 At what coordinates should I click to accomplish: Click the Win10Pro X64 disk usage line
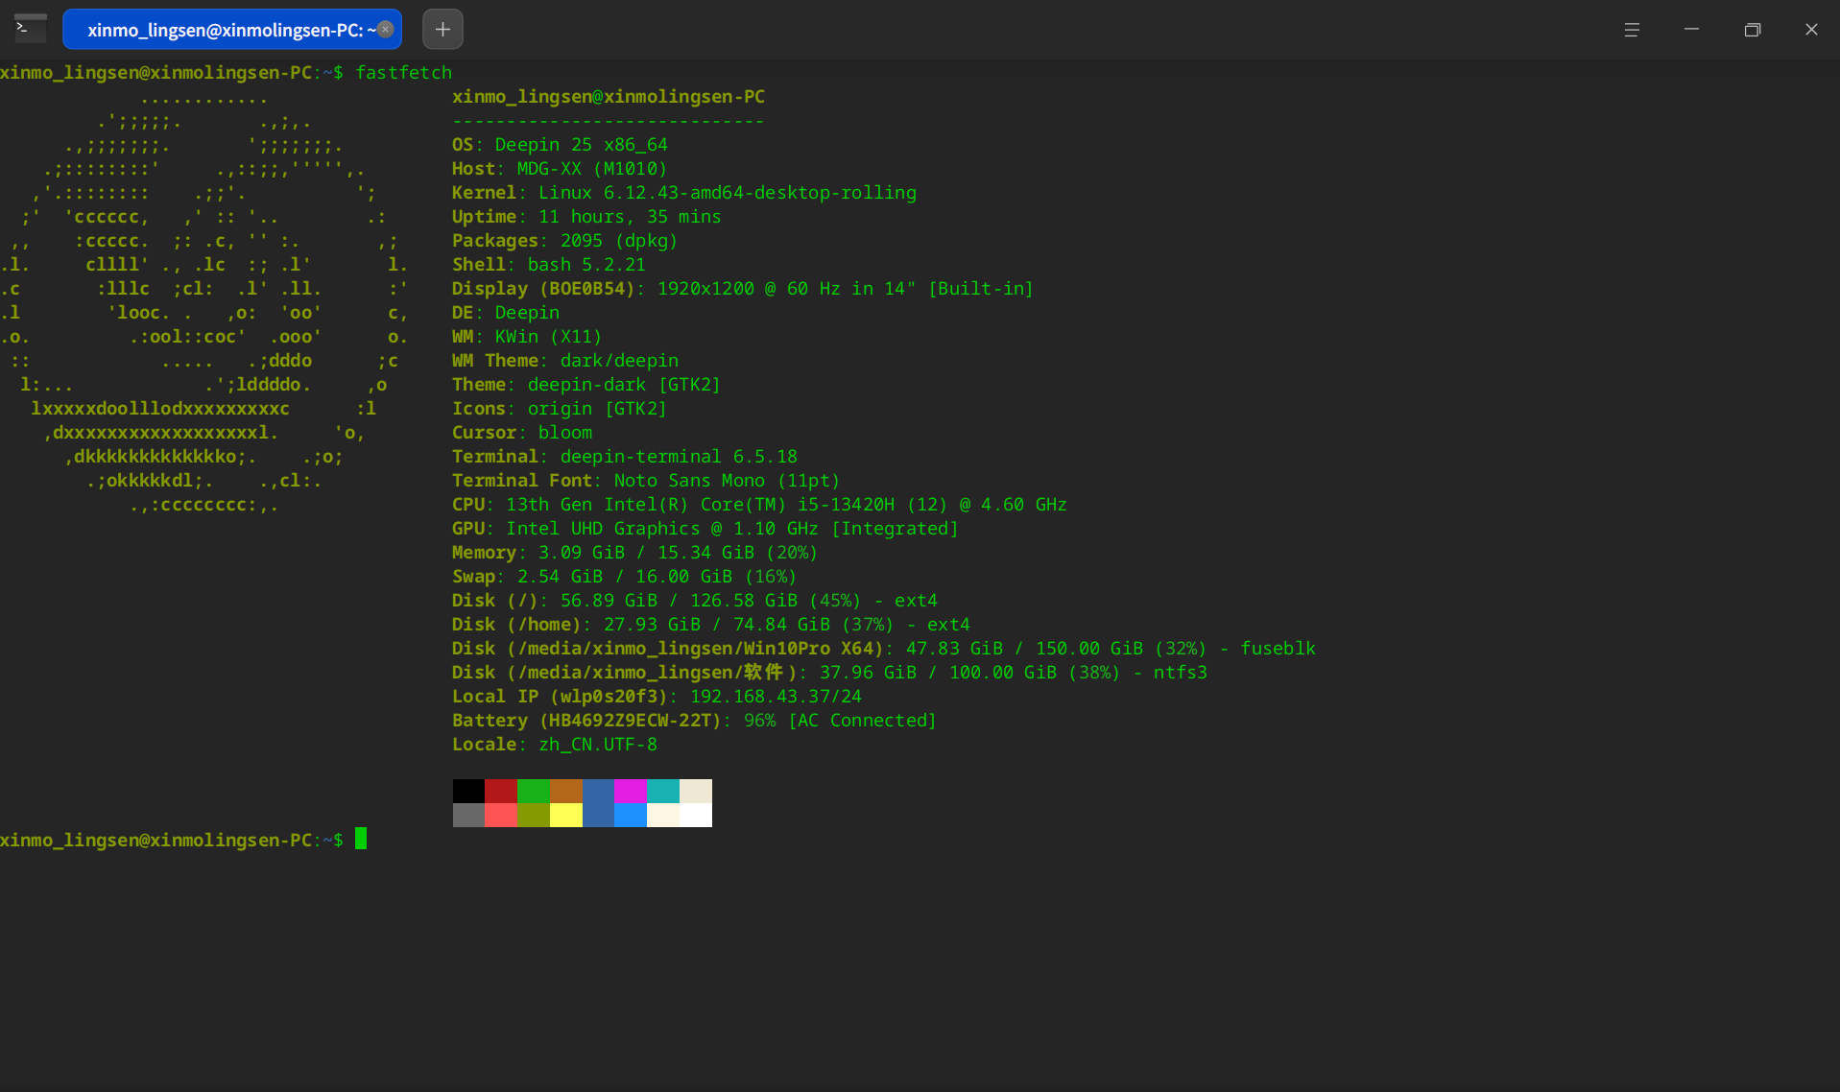click(884, 648)
